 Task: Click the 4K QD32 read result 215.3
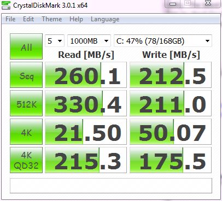(x=86, y=160)
